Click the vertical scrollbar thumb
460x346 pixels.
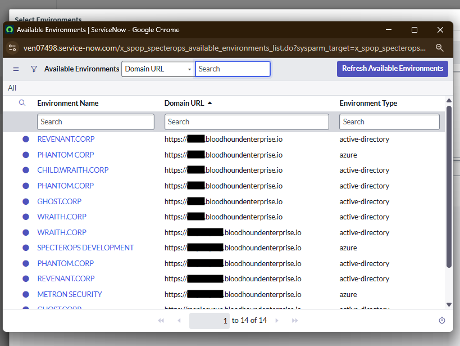(x=449, y=187)
